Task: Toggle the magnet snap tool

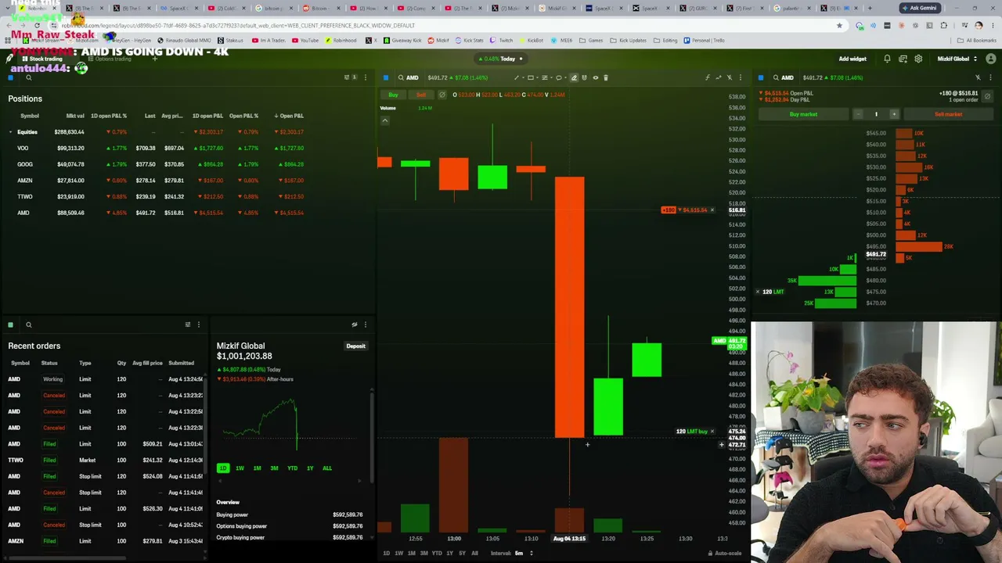Action: (584, 77)
